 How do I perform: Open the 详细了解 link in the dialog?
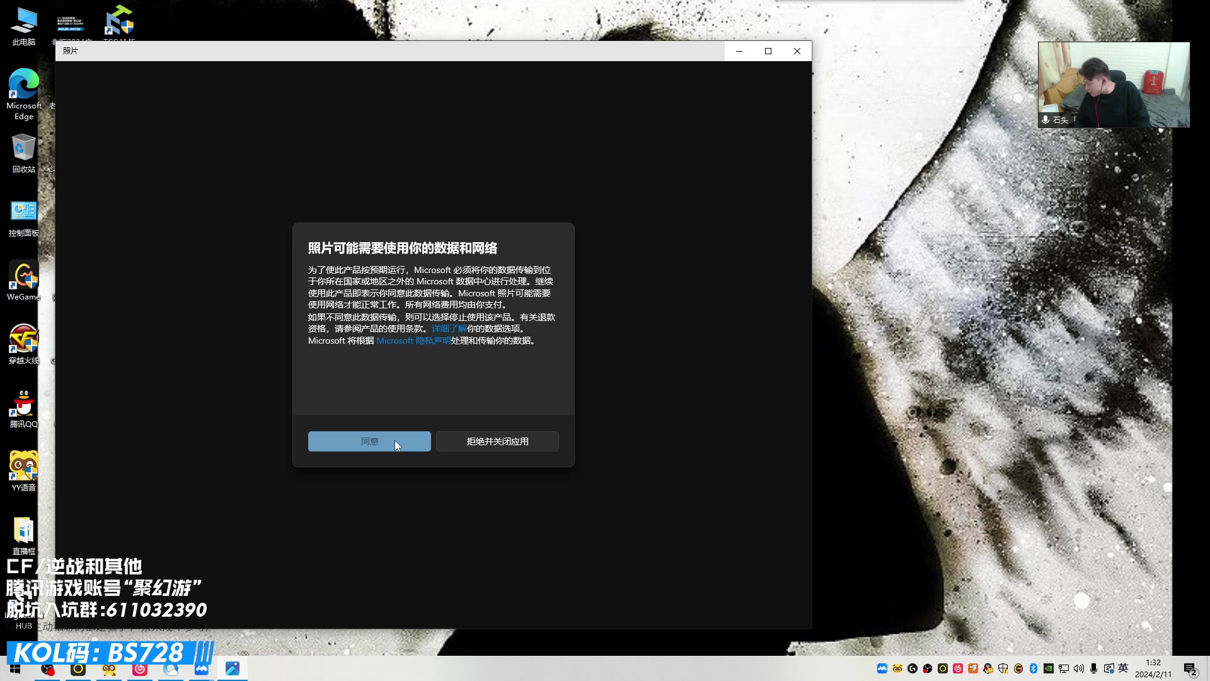(x=449, y=329)
